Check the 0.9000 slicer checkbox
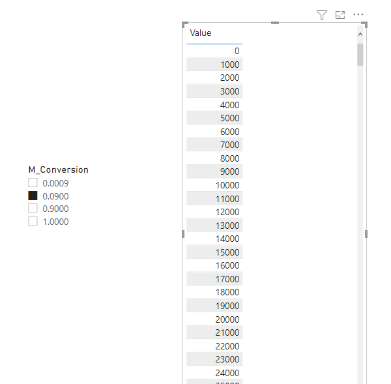This screenshot has height=384, width=391. (33, 208)
